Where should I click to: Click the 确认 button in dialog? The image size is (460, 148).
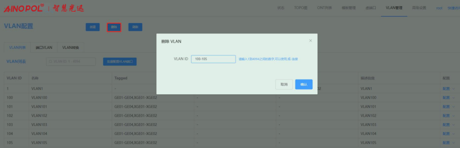click(x=304, y=84)
